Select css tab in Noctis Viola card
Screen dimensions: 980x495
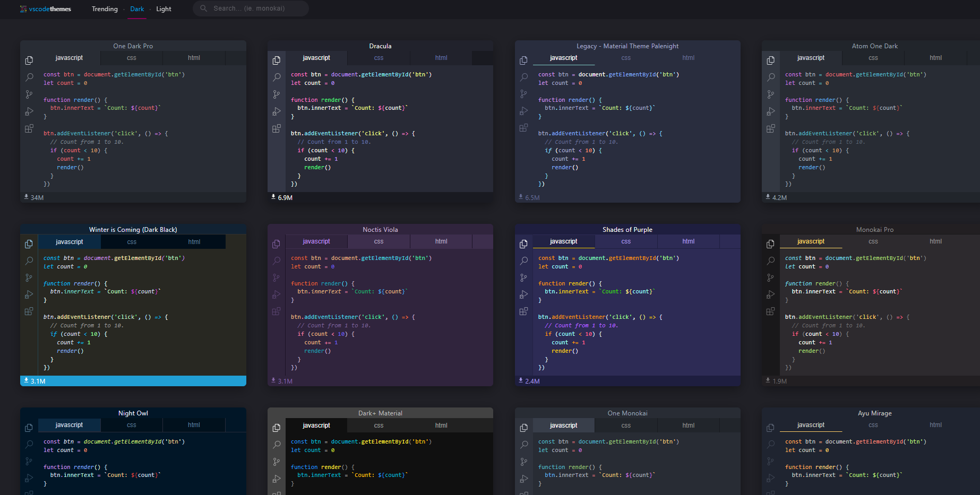[379, 241]
